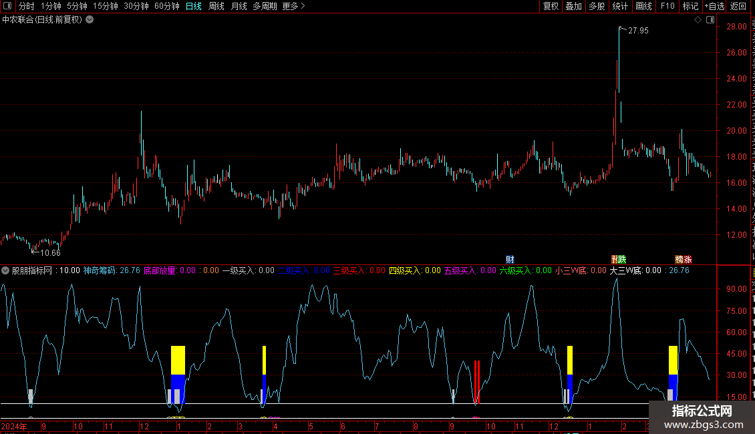Click the diamond icon at chart top-right
This screenshot has height=434, width=755.
698,20
